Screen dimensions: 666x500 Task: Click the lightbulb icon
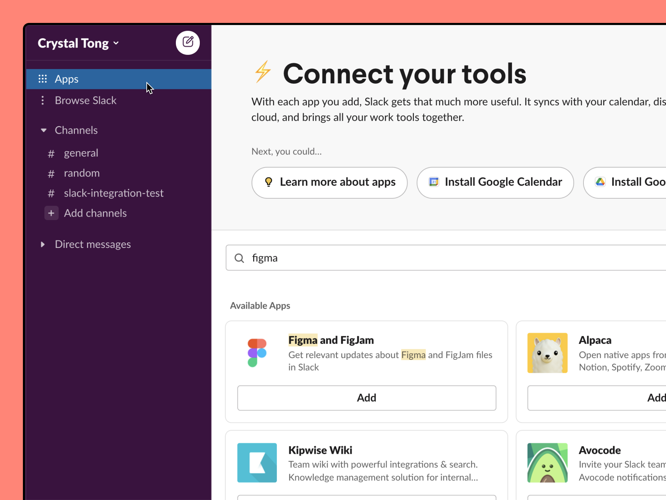(268, 182)
